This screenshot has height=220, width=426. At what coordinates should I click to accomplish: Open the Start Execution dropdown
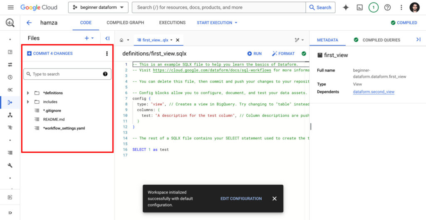click(x=217, y=23)
